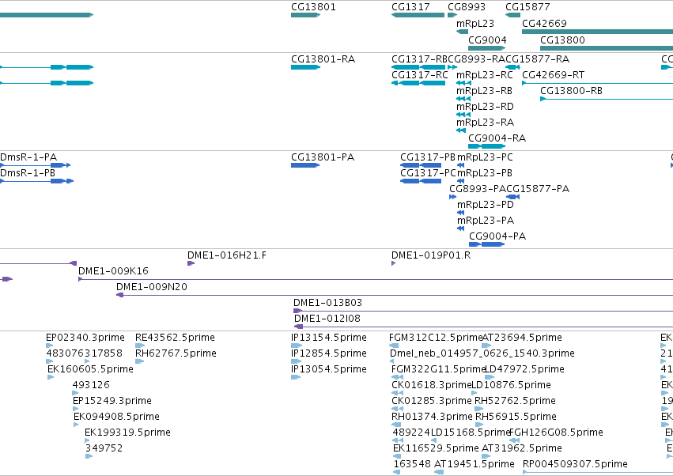This screenshot has height=476, width=673.
Task: Click protein mRpL23-PB label
Action: [x=485, y=173]
